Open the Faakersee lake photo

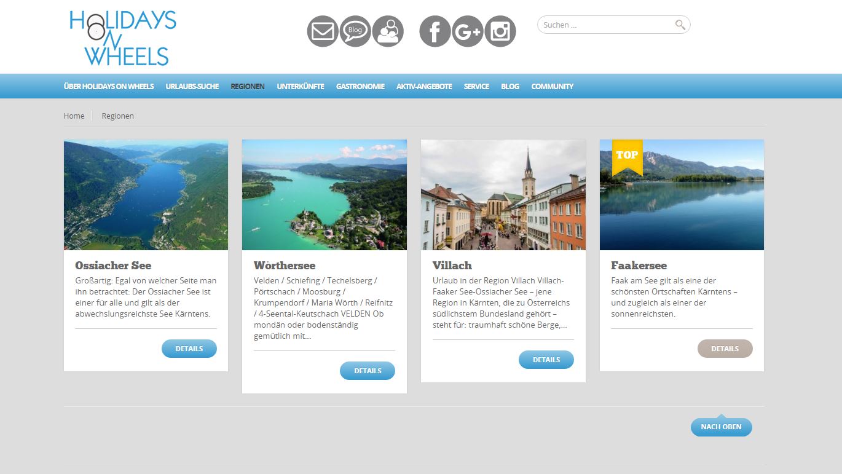(682, 195)
